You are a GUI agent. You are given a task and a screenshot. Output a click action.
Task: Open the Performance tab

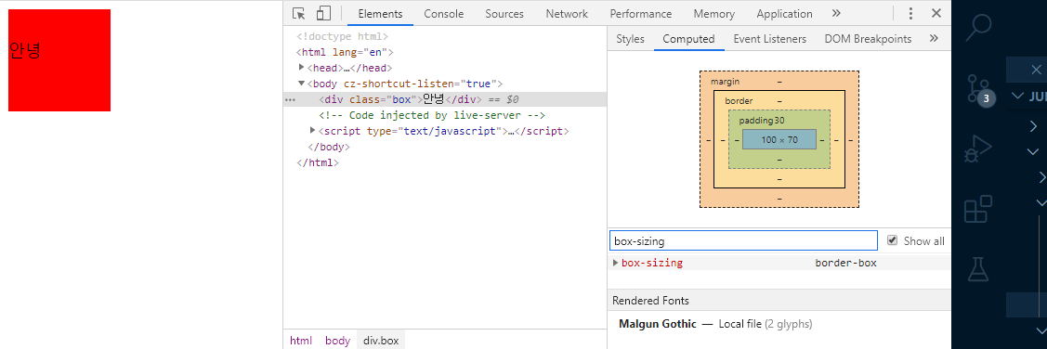pyautogui.click(x=641, y=13)
